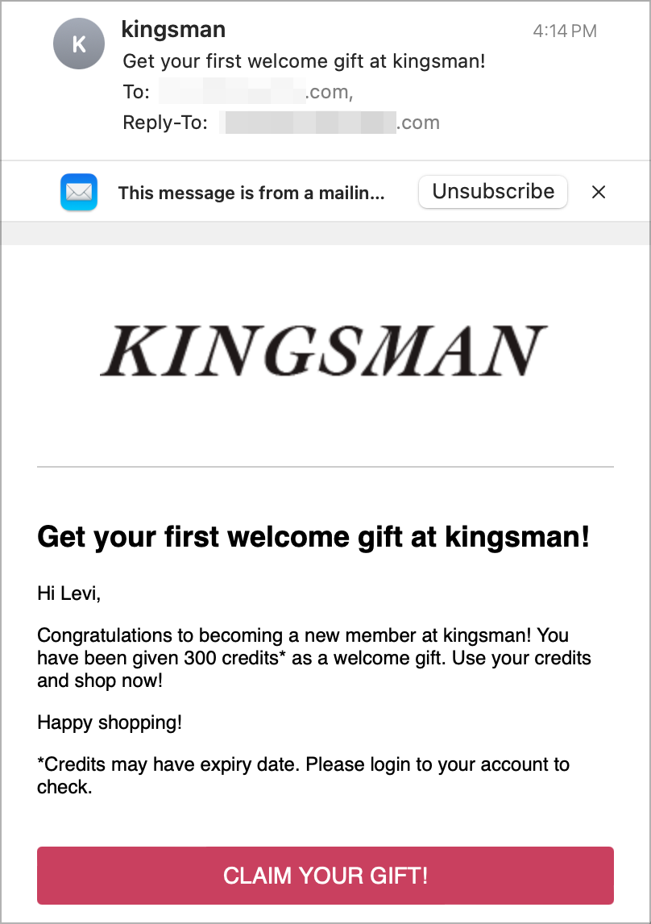Click the blurred To recipient address
Viewport: 651px width, 924px height.
point(256,92)
